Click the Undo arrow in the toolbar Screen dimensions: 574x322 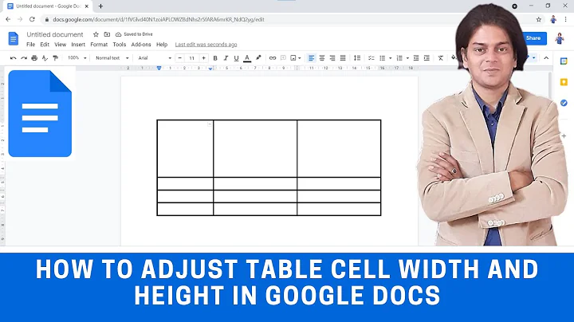14,58
